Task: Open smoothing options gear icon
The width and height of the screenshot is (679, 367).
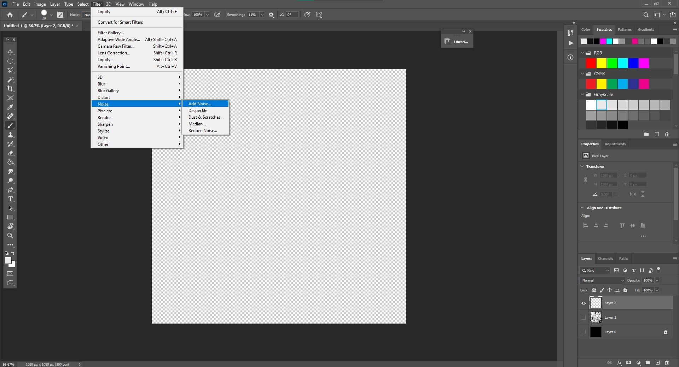Action: 271,15
